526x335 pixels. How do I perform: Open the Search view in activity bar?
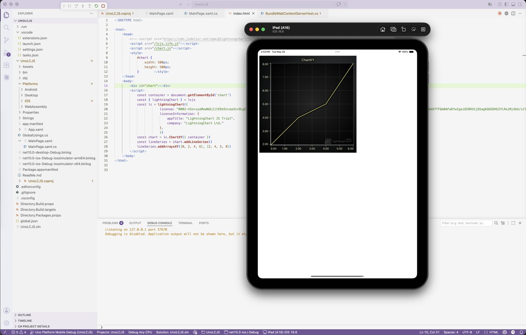6,27
